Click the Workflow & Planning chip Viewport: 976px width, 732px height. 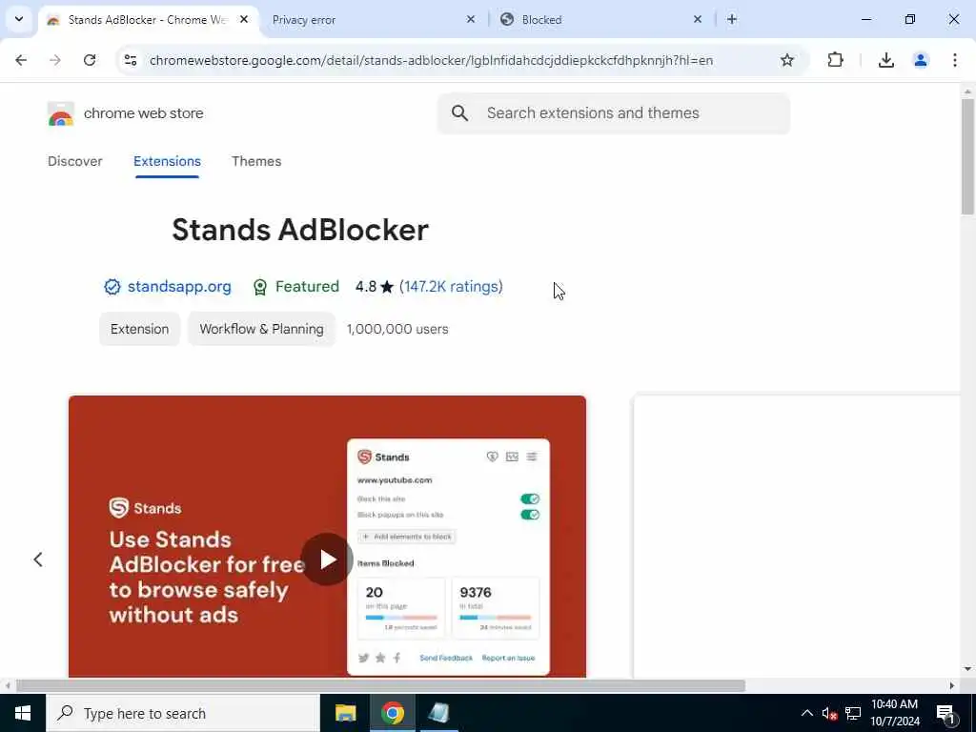[261, 329]
